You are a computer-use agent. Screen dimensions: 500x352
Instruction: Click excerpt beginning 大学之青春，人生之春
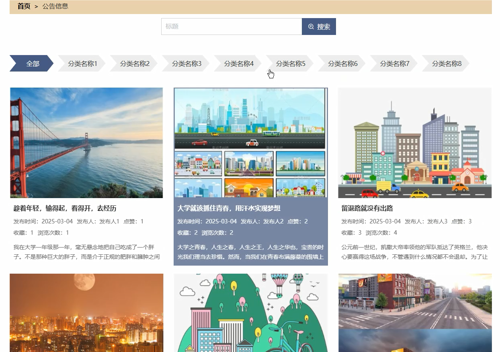tap(251, 252)
